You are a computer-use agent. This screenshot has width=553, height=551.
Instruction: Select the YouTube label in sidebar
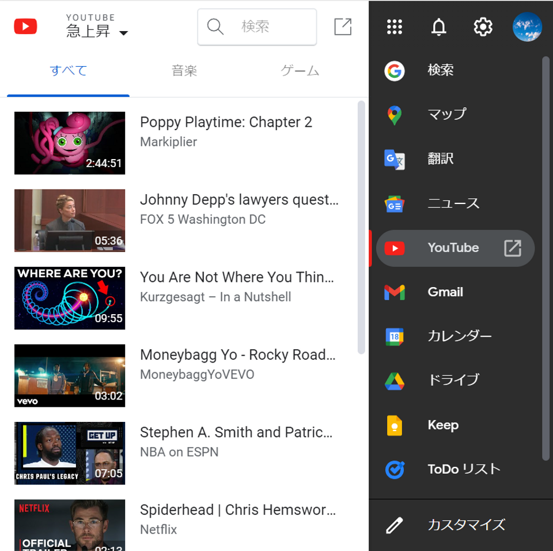(x=453, y=247)
